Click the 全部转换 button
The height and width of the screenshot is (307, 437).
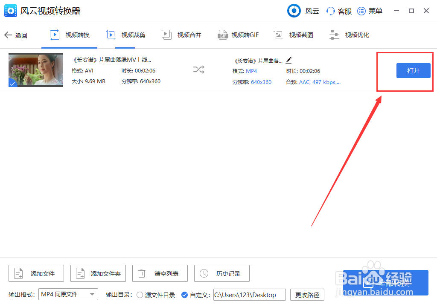[x=386, y=283]
